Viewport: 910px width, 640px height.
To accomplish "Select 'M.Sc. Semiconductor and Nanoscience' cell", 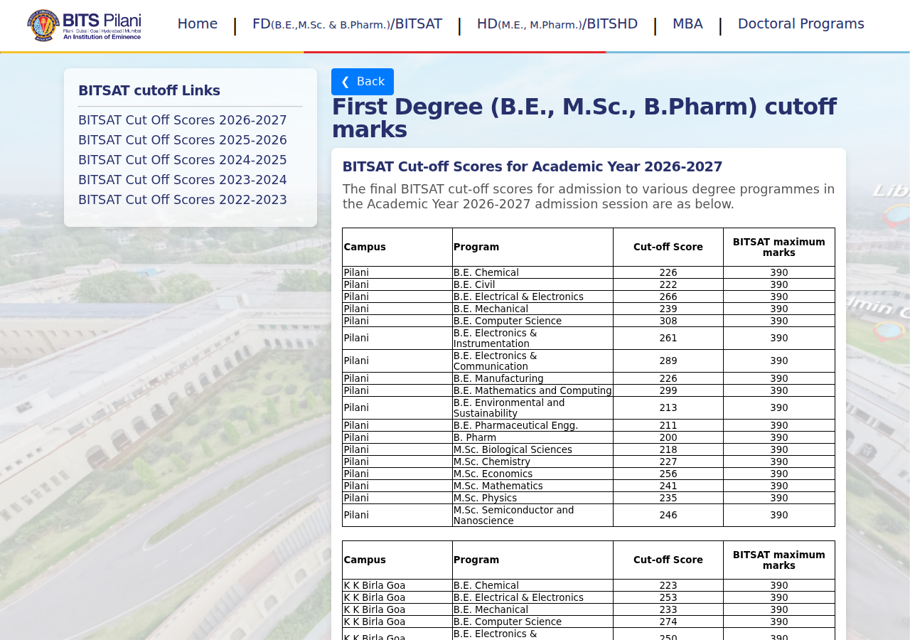I will [x=532, y=516].
